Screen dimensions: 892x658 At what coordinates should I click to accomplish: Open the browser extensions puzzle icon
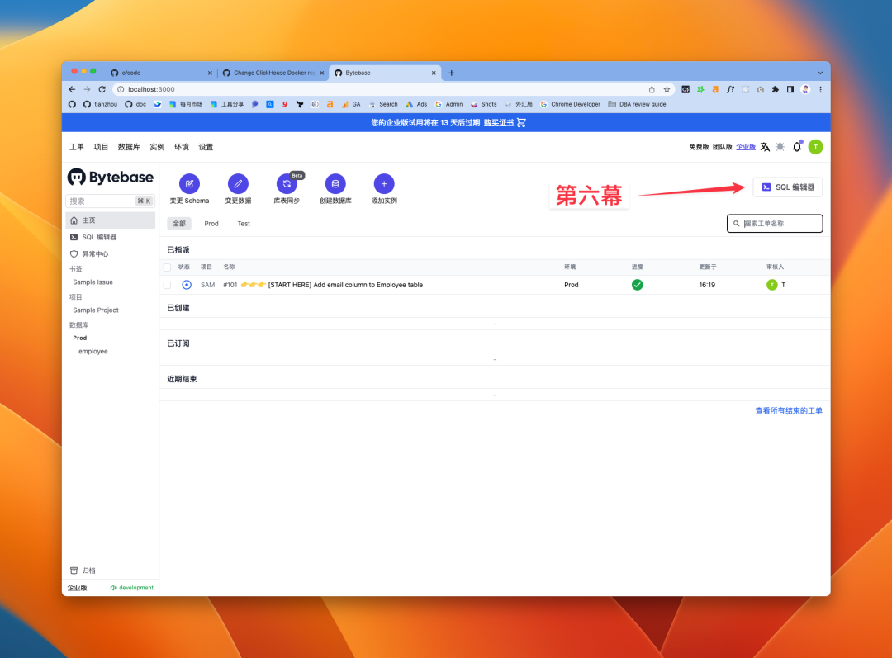tap(775, 89)
